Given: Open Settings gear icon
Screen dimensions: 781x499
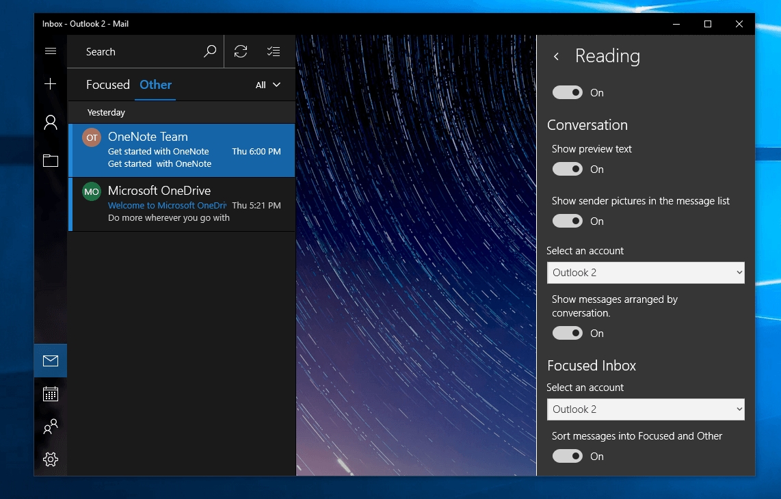Looking at the screenshot, I should [x=51, y=459].
